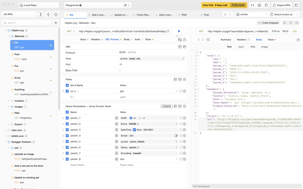Open the Default Cookie Jar icon
This screenshot has width=303, height=189.
click(x=272, y=14)
